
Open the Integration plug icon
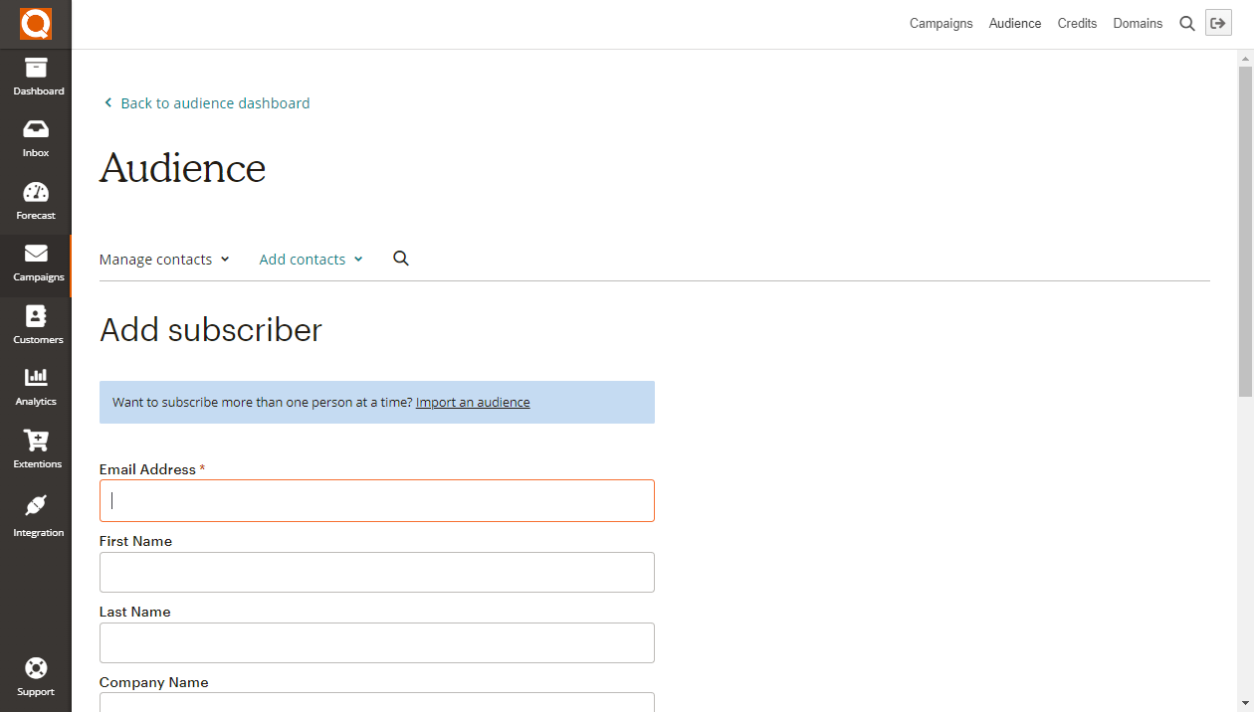tap(36, 507)
